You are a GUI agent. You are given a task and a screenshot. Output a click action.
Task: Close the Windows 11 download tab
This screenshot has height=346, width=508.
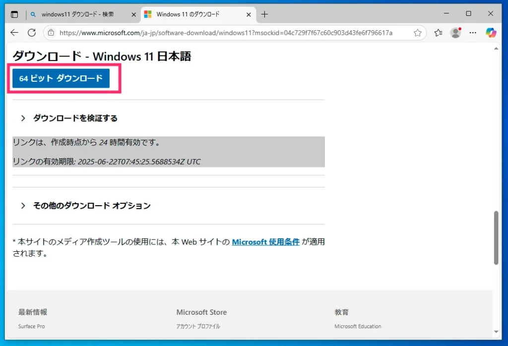(249, 14)
